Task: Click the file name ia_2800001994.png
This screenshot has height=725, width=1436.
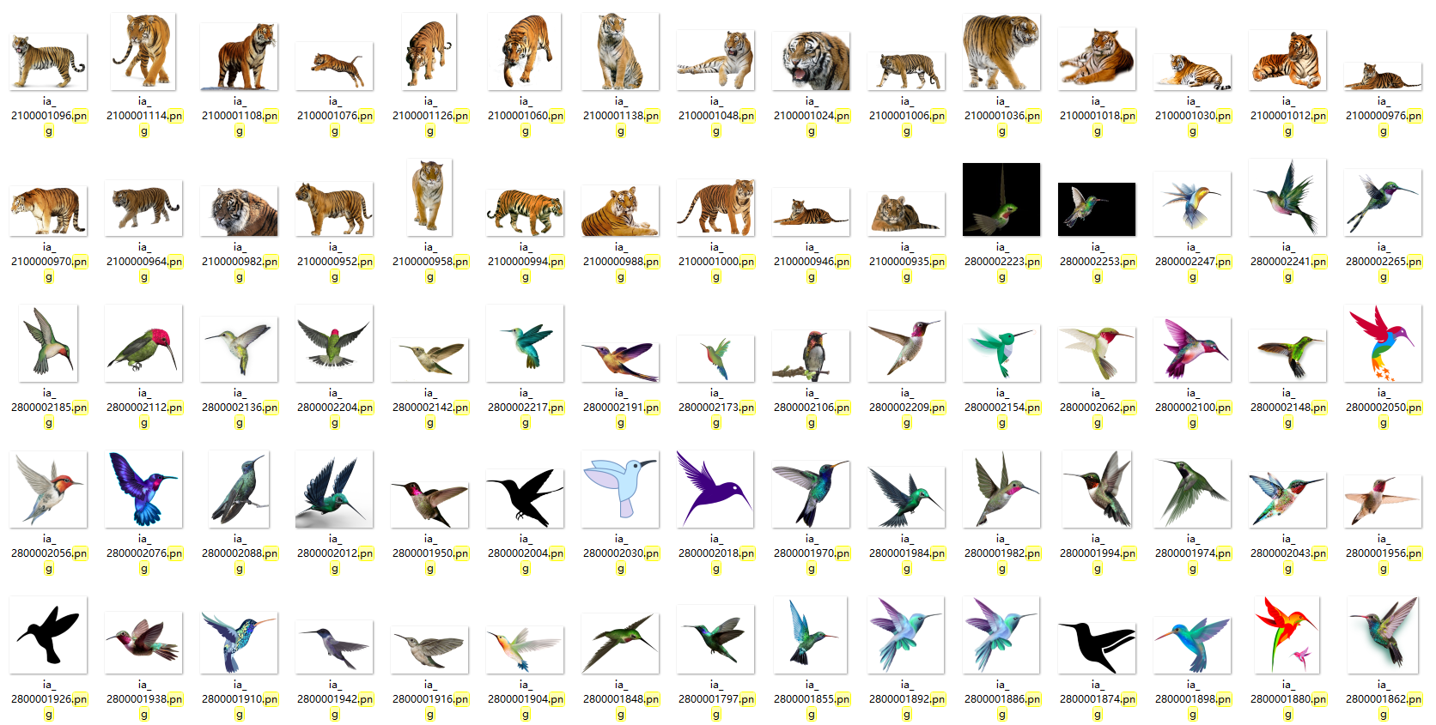Action: tap(1098, 553)
